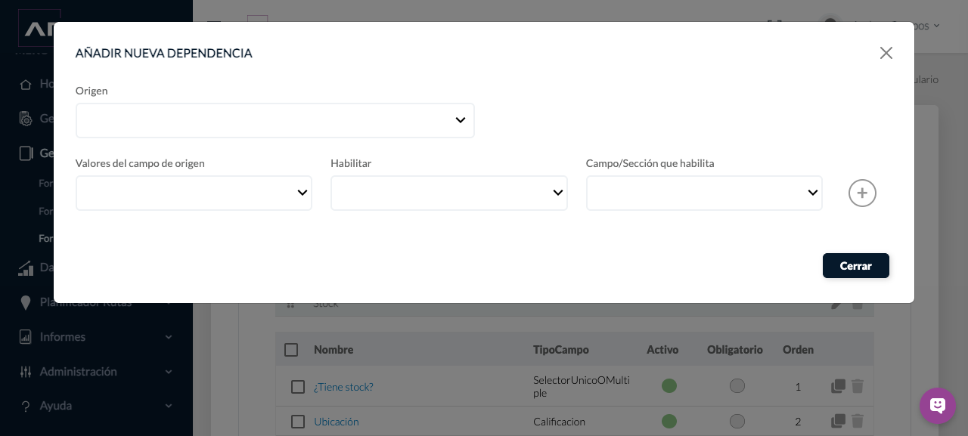Click the Obligatorio column header

point(735,350)
